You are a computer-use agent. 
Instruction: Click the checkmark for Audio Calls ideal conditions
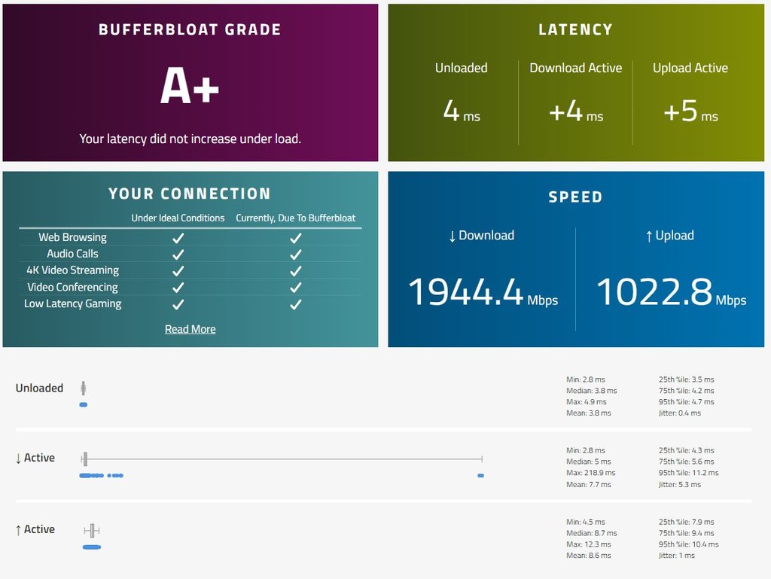click(178, 253)
